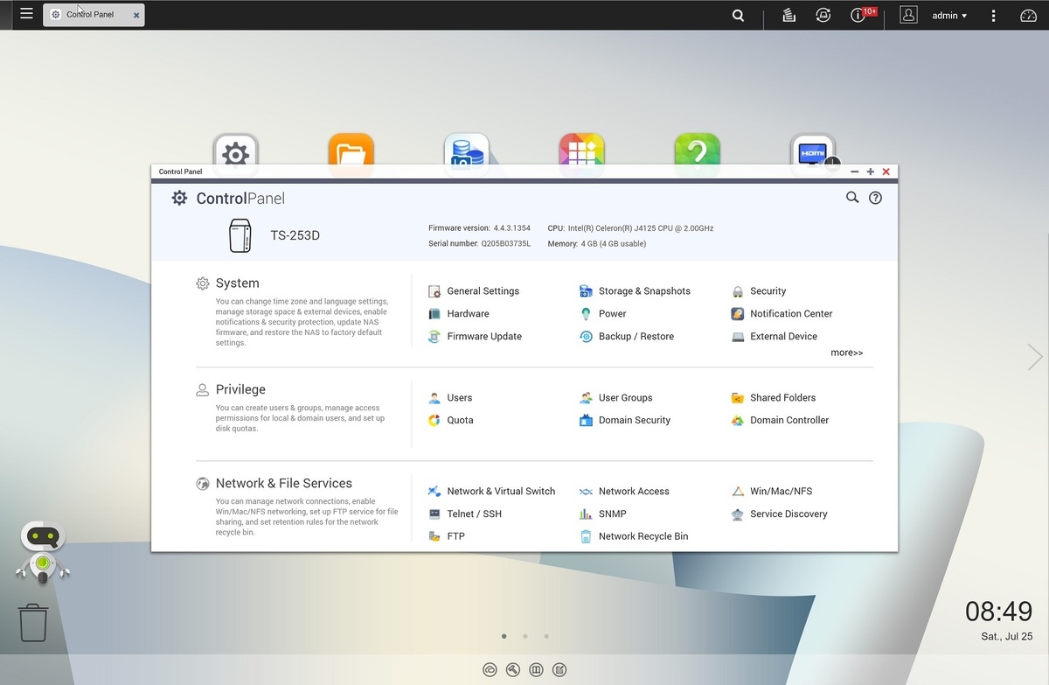Launch Storage & Snapshots desktop icon
Image resolution: width=1049 pixels, height=685 pixels.
(x=467, y=149)
